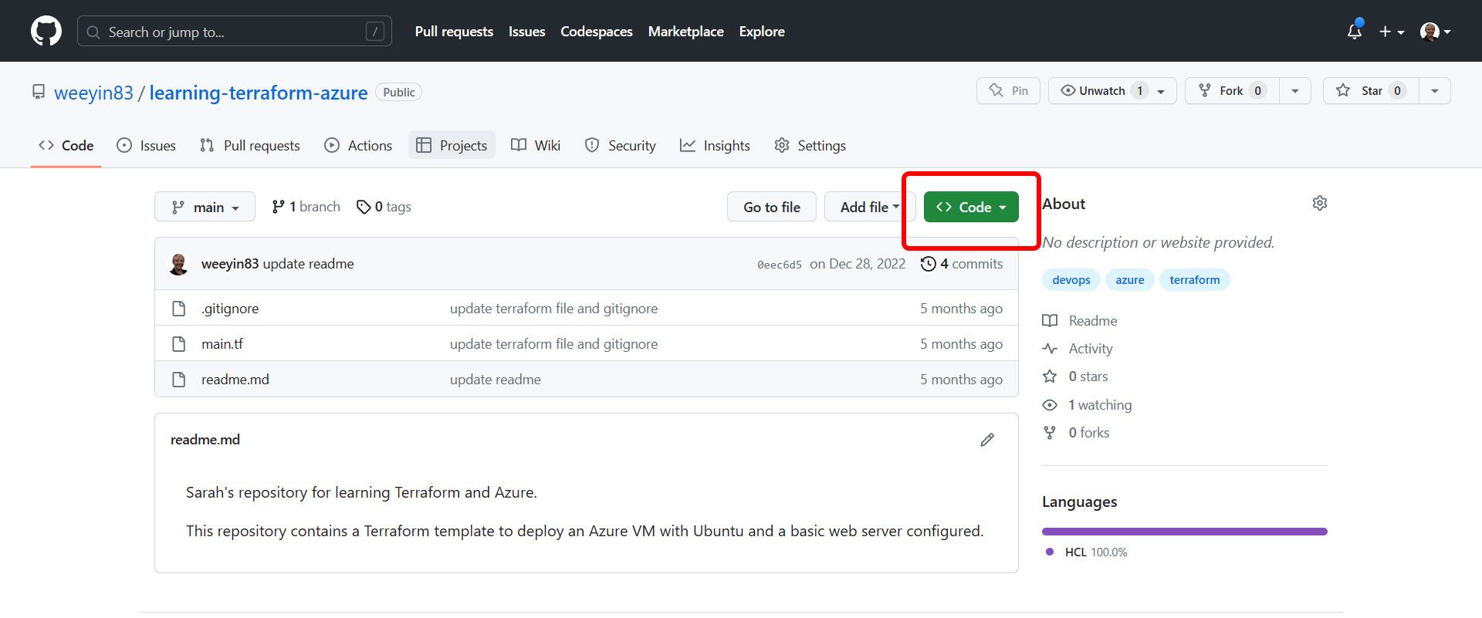Select the azure topic tag
The height and width of the screenshot is (618, 1482).
coord(1130,280)
